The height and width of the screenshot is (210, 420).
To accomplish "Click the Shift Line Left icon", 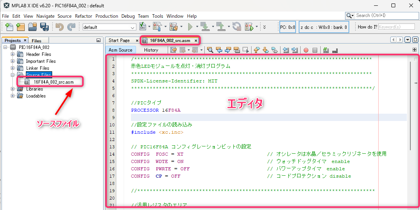I will (x=286, y=50).
